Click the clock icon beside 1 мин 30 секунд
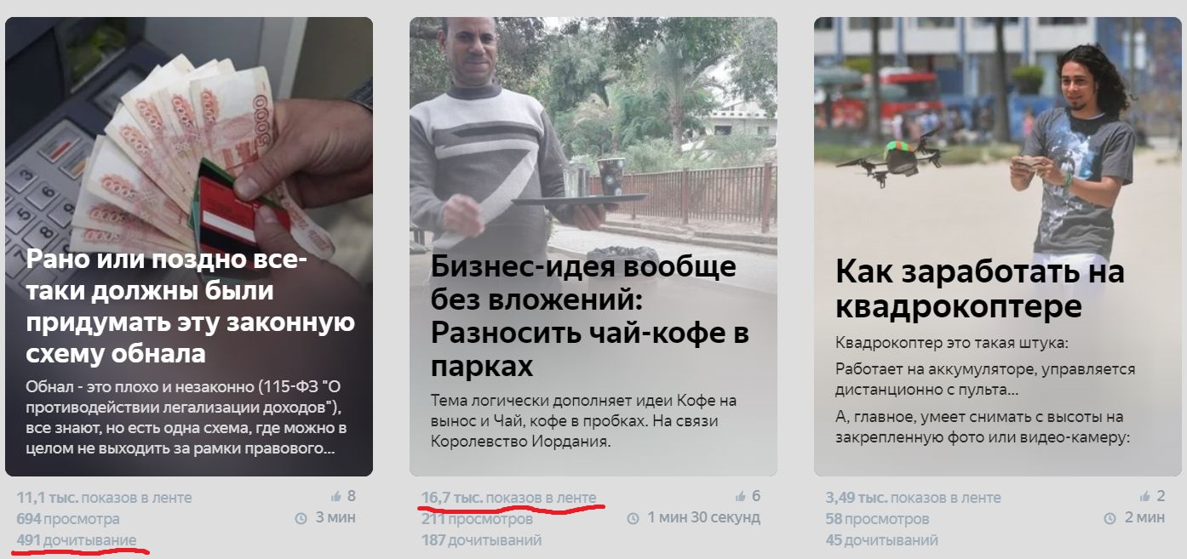The width and height of the screenshot is (1187, 559). [633, 517]
